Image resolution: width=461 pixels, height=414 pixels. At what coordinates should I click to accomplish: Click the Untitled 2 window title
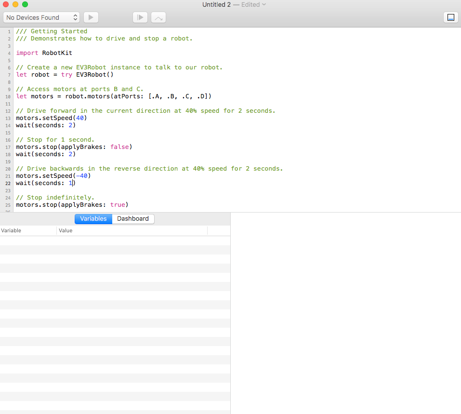(216, 4)
